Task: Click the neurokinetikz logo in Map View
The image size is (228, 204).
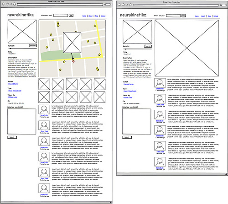Action: tap(21, 15)
